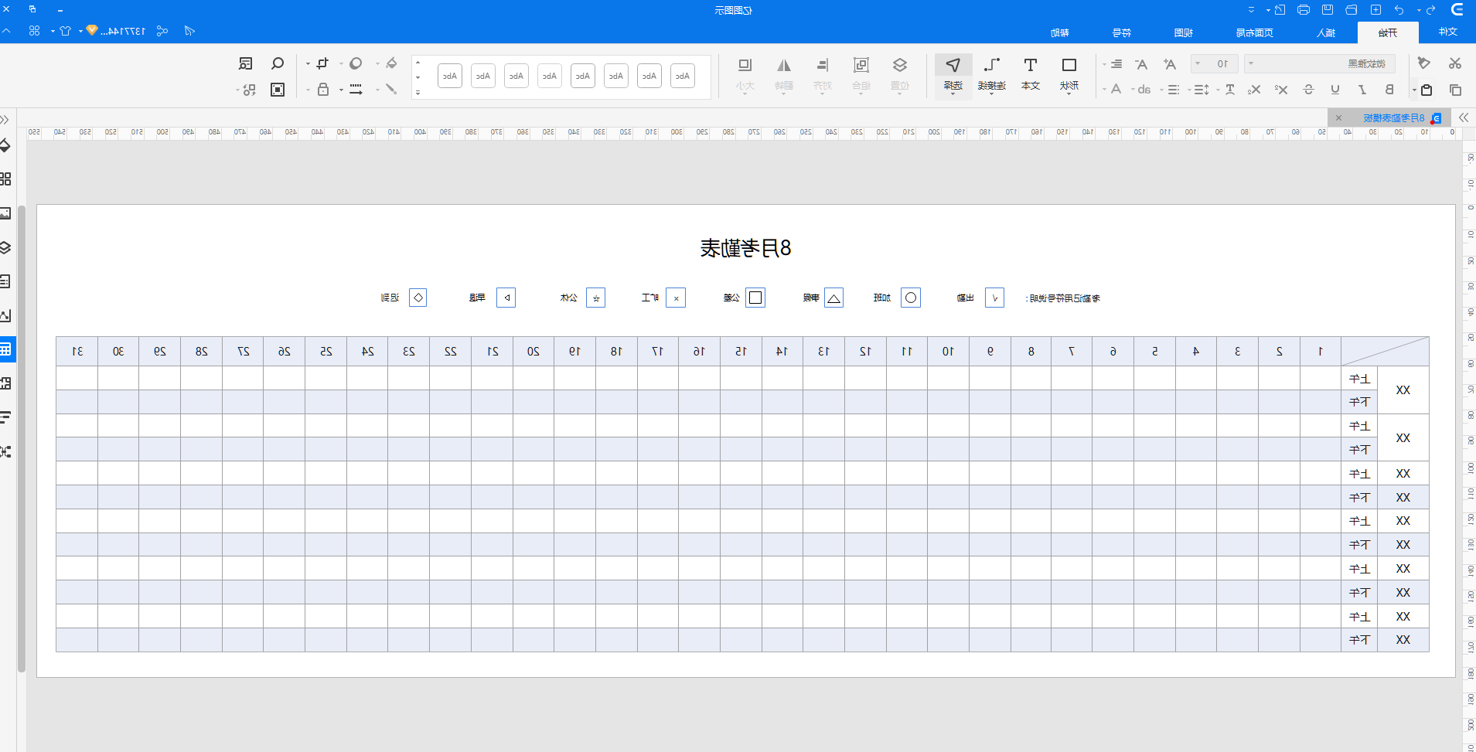Click the Print icon in title bar
Image resolution: width=1476 pixels, height=752 pixels.
pyautogui.click(x=1304, y=10)
